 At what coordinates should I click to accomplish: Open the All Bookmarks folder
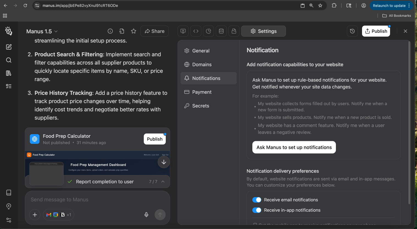pos(397,16)
